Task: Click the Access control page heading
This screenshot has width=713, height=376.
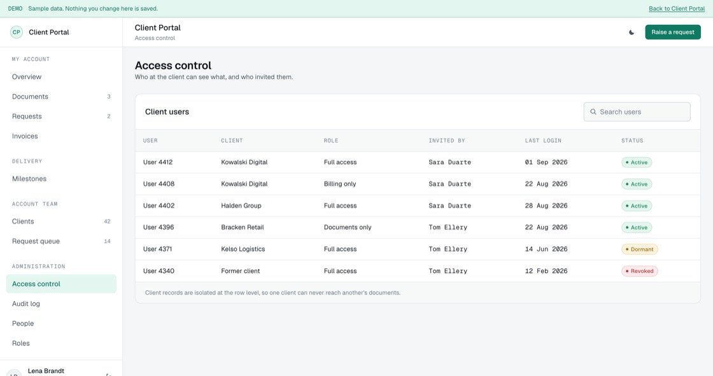Action: [x=173, y=66]
